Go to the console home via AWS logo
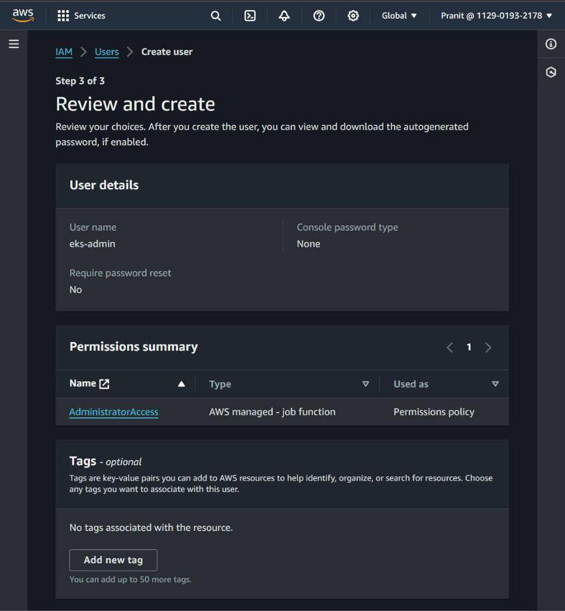Viewport: 565px width, 611px height. (x=23, y=16)
